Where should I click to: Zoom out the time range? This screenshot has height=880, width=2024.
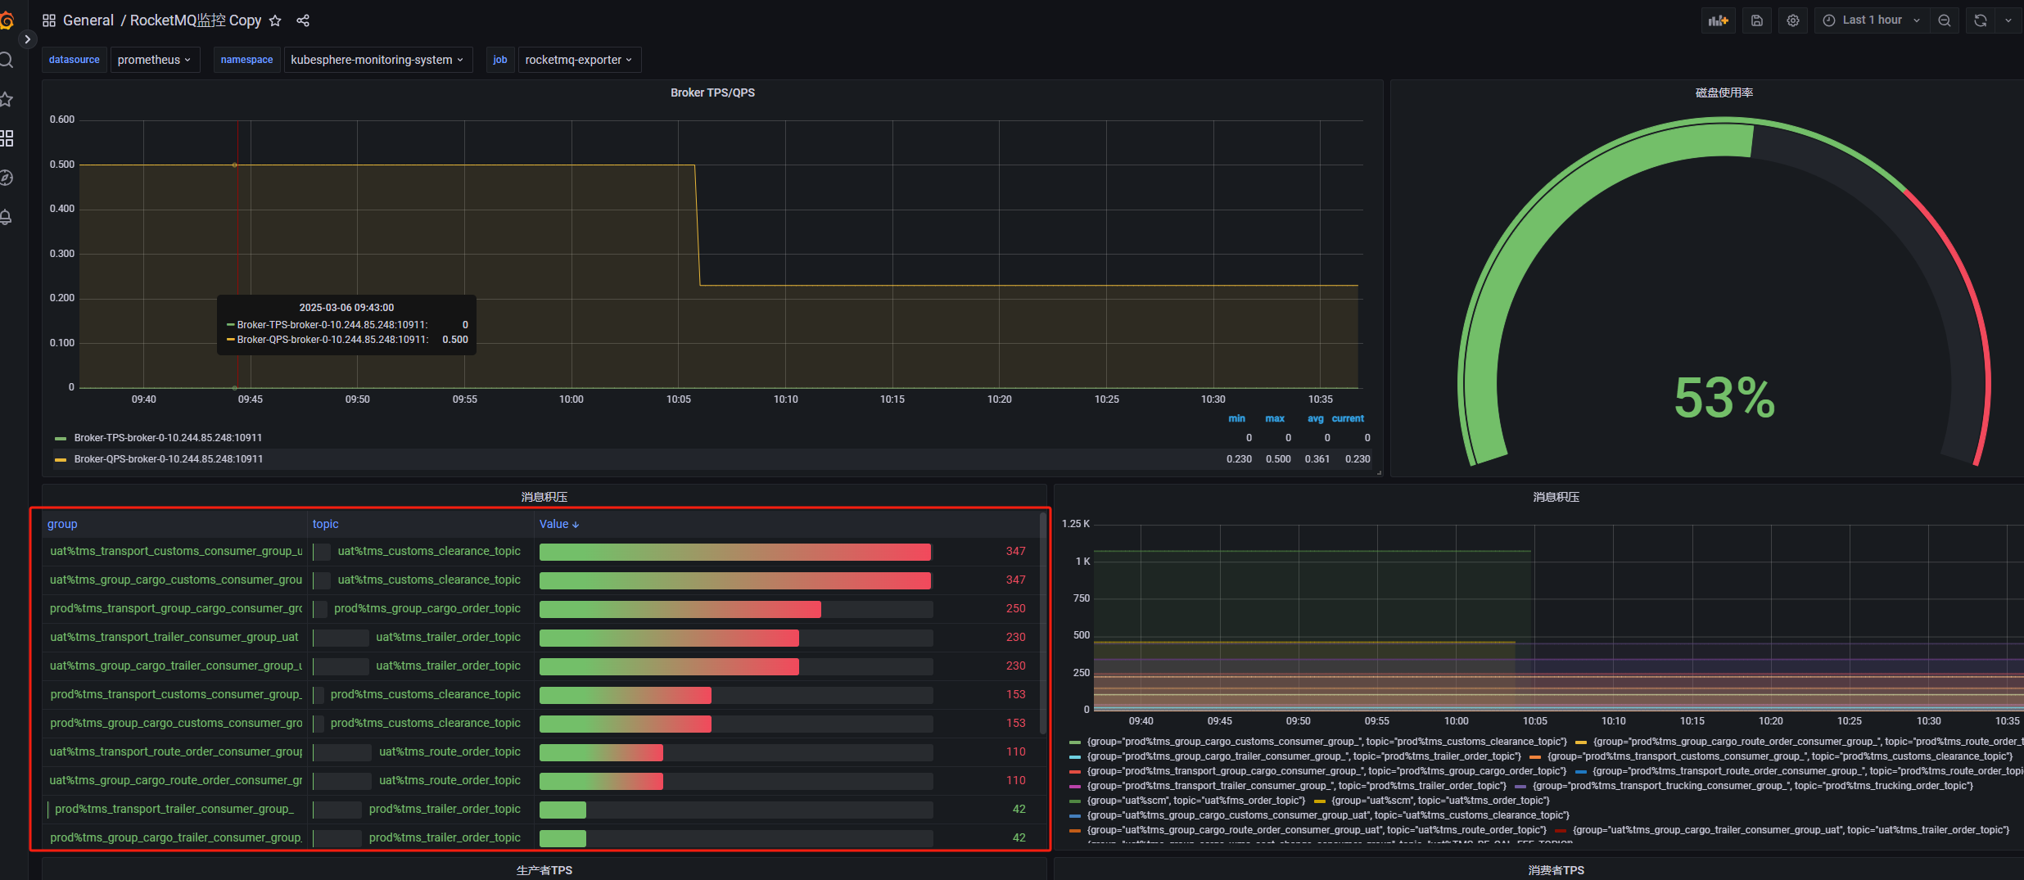click(x=1945, y=20)
